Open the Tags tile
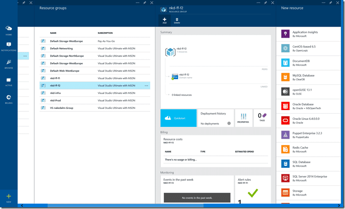The image size is (345, 209). pyautogui.click(x=262, y=118)
